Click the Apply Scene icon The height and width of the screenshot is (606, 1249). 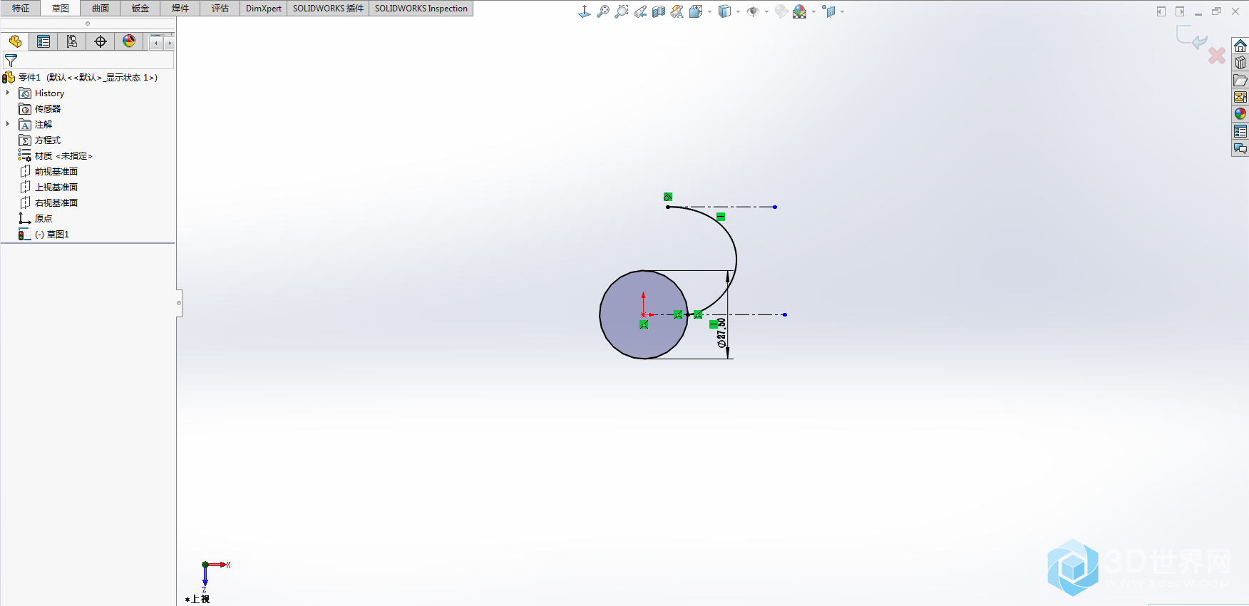point(800,11)
